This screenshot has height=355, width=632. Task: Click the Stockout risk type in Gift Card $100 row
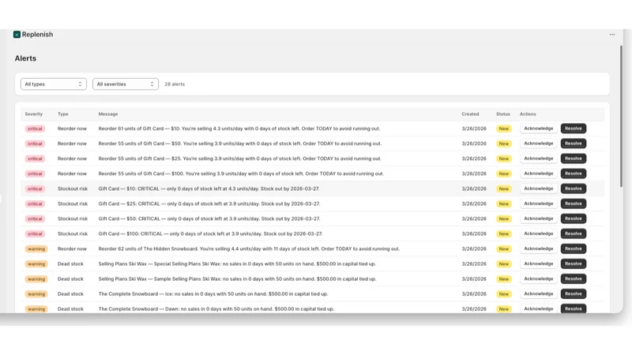point(73,234)
